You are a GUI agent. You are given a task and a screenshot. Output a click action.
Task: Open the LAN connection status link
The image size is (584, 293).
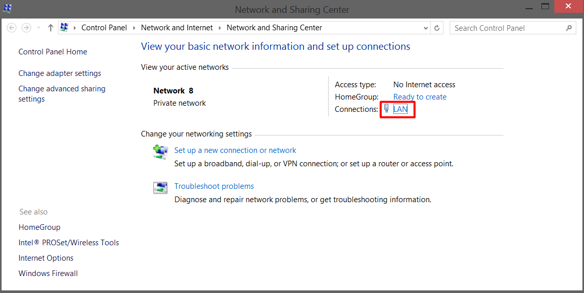coord(400,109)
